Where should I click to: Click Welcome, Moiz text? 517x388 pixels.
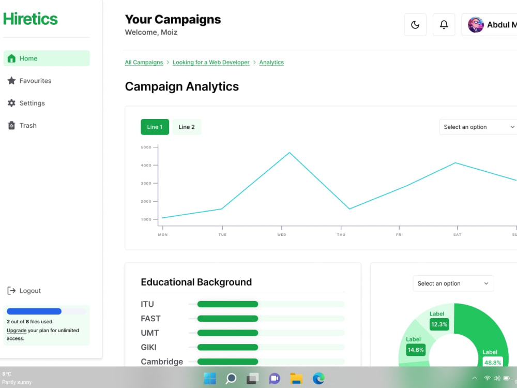point(151,32)
